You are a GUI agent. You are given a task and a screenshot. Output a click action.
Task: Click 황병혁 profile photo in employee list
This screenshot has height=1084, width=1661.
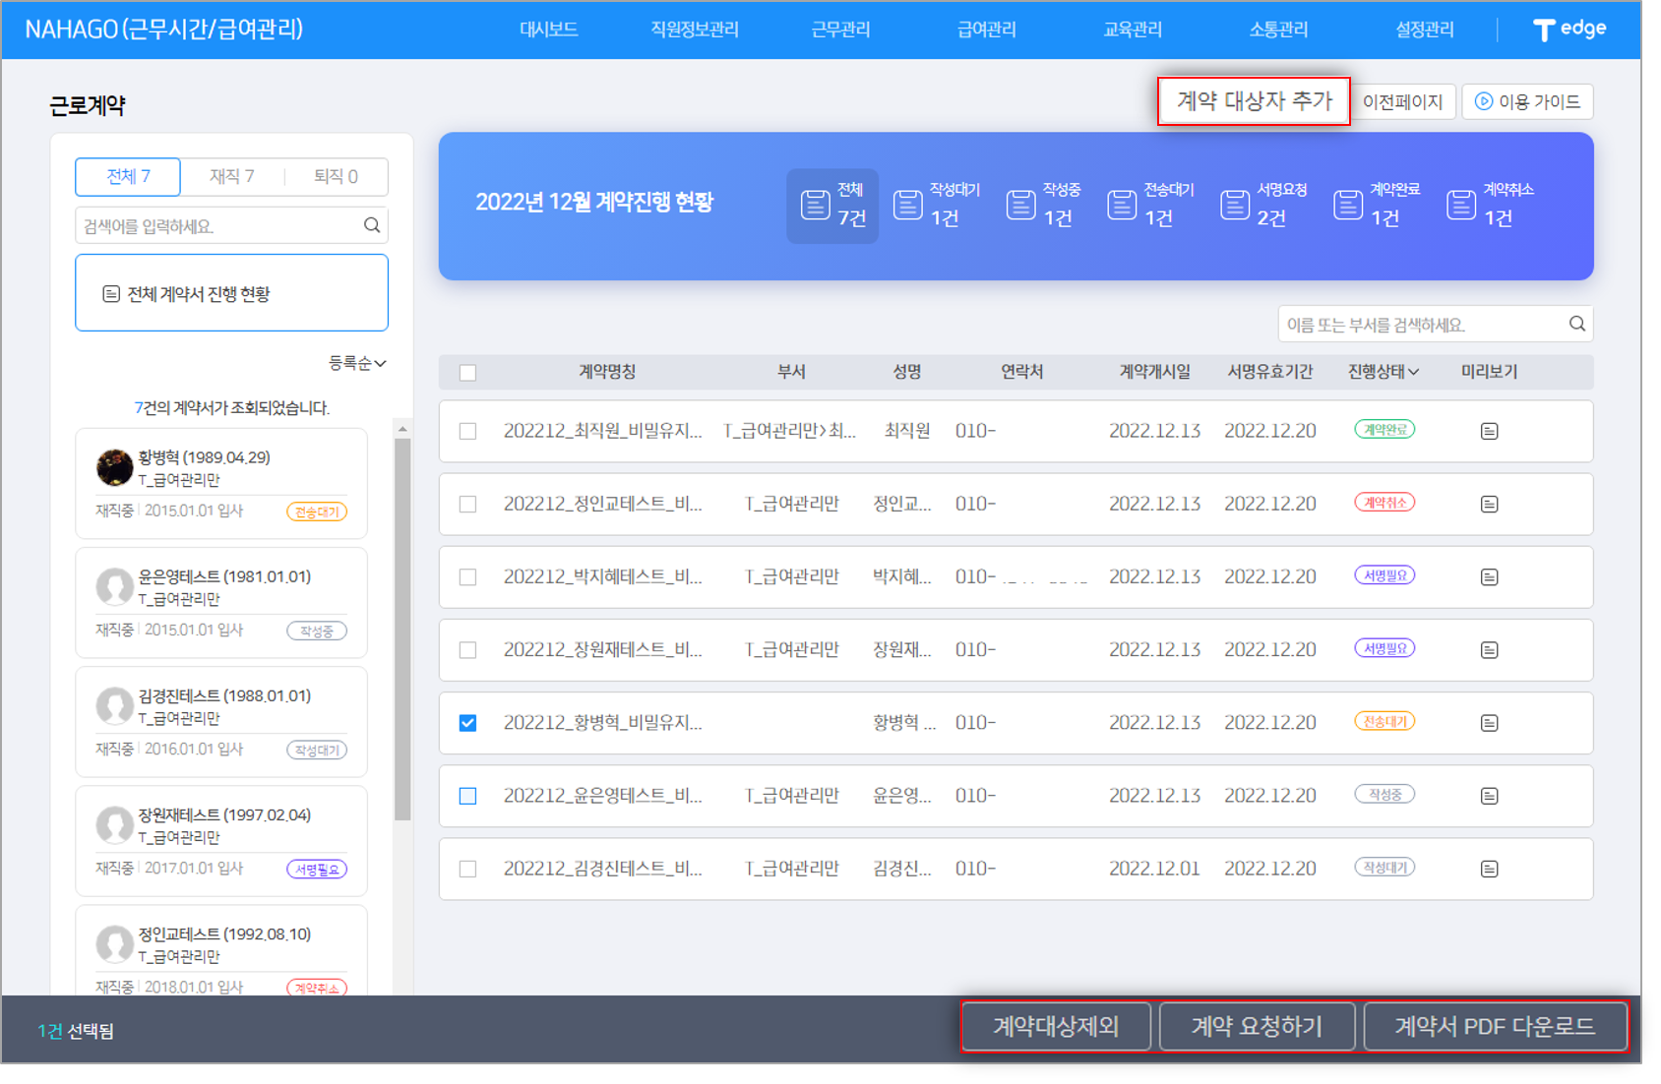pyautogui.click(x=114, y=467)
